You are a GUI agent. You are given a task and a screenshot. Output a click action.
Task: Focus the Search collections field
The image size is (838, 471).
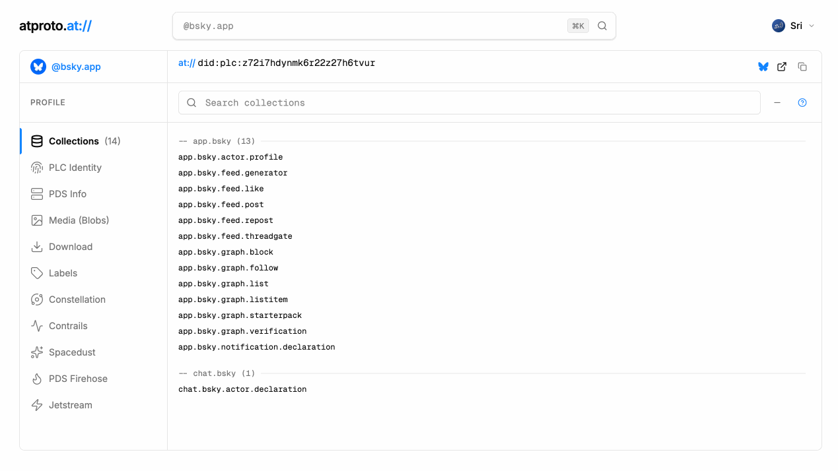tap(469, 103)
